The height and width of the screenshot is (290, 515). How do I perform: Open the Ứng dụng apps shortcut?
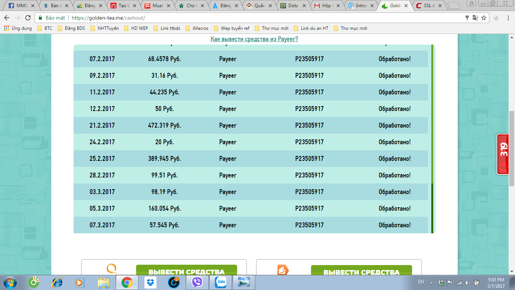click(18, 28)
